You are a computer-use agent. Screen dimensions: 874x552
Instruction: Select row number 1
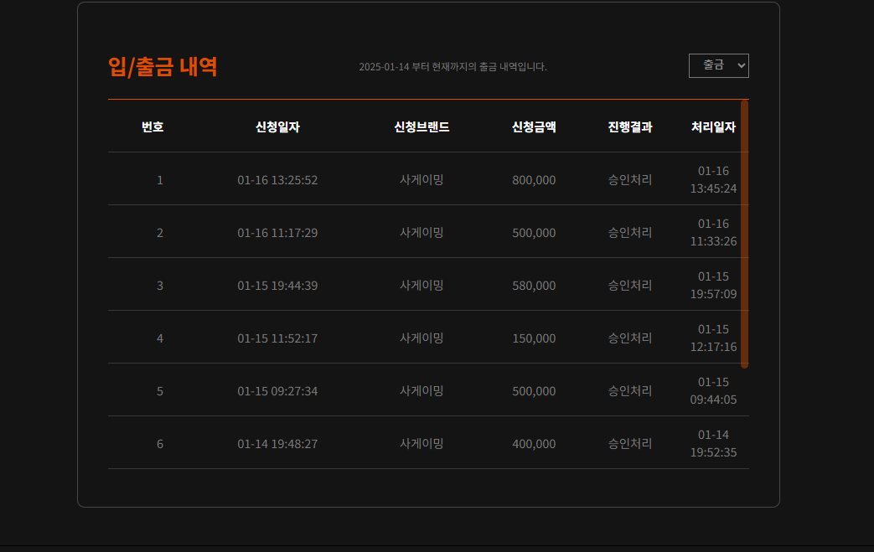click(160, 180)
